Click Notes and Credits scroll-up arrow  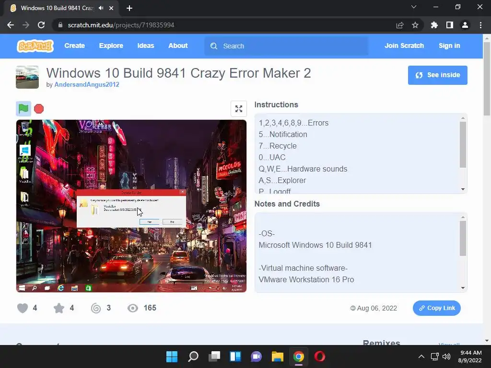(463, 217)
